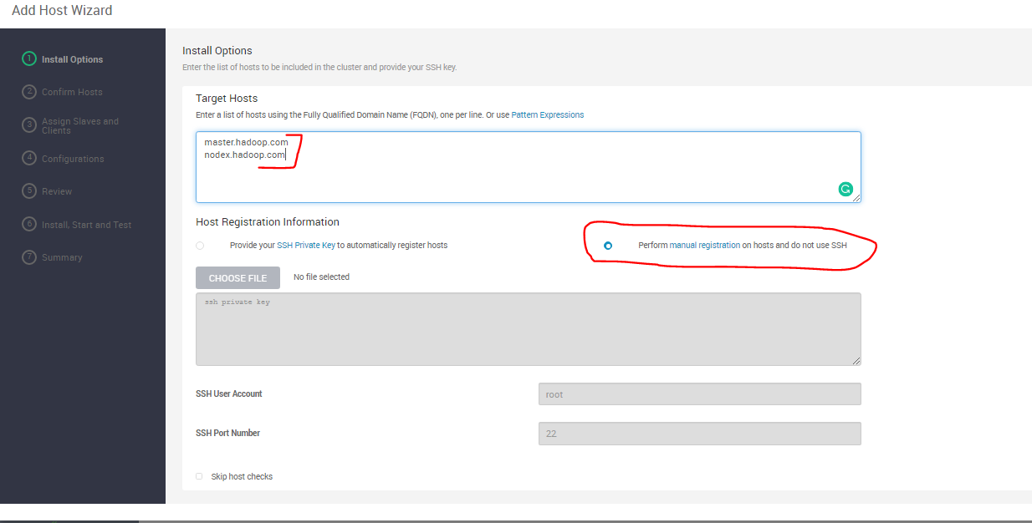Screen dimensions: 1032x523
Task: Click the green Grammarly icon in Target Hosts box
Action: pyautogui.click(x=846, y=190)
